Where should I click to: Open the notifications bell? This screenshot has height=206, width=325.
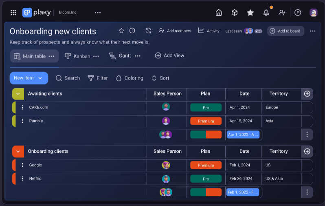tap(266, 13)
